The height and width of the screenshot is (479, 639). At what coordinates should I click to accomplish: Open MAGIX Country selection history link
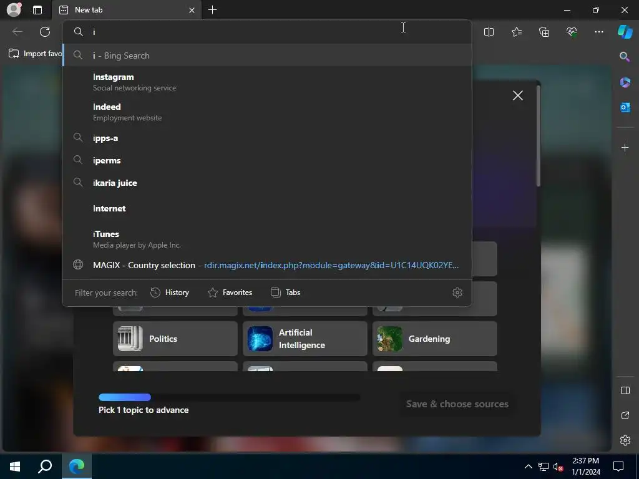(x=267, y=265)
